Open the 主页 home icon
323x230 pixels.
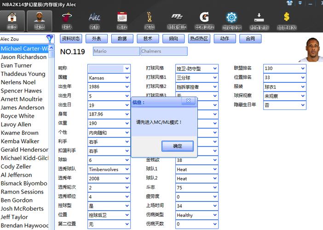(12, 21)
